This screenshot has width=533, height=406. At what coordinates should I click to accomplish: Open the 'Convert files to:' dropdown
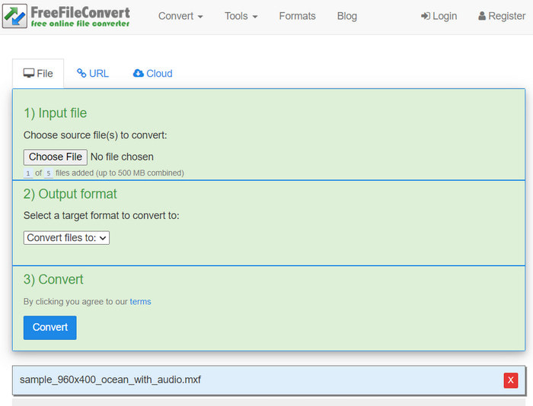click(x=66, y=238)
